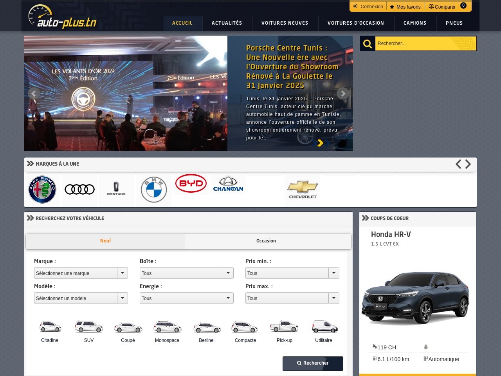The width and height of the screenshot is (501, 376).
Task: Open the Energie dropdown
Action: (187, 298)
